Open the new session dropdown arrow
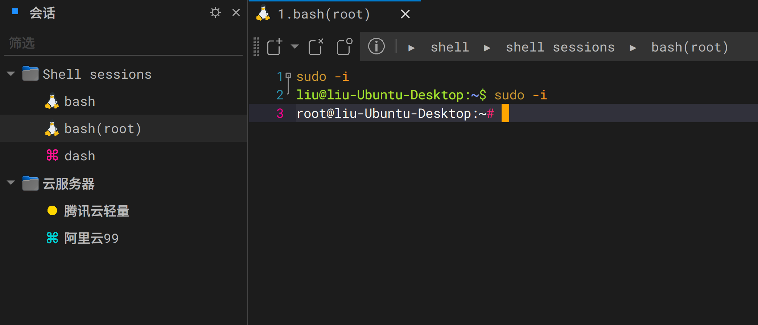This screenshot has width=758, height=325. pos(295,46)
